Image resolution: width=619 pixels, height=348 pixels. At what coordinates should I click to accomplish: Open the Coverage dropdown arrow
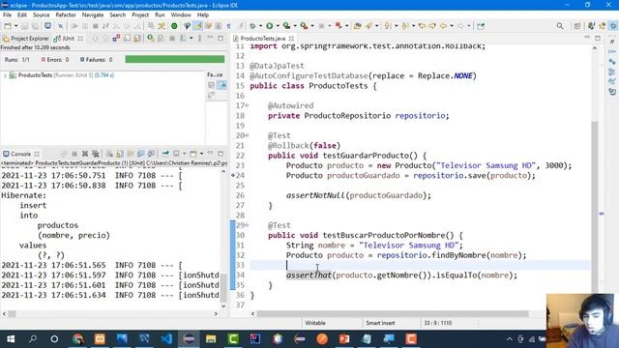[x=295, y=26]
